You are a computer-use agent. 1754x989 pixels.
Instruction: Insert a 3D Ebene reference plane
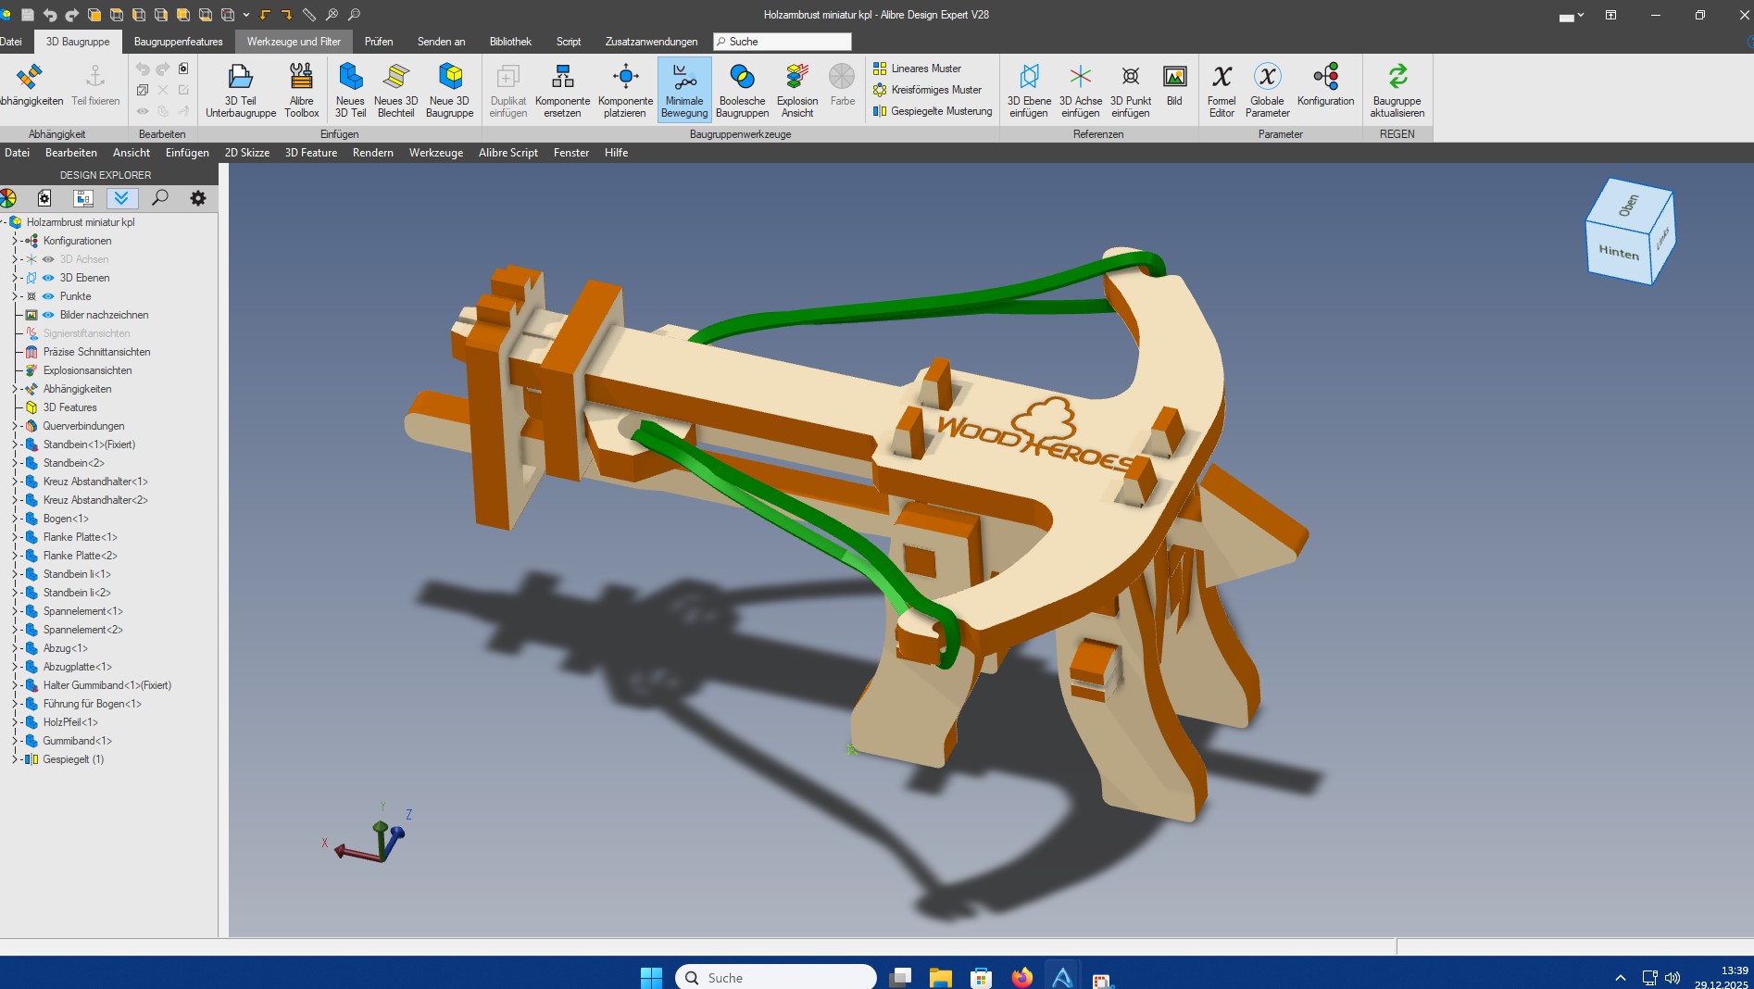point(1028,78)
